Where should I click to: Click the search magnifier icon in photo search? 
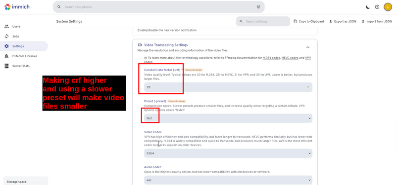[x=59, y=7]
